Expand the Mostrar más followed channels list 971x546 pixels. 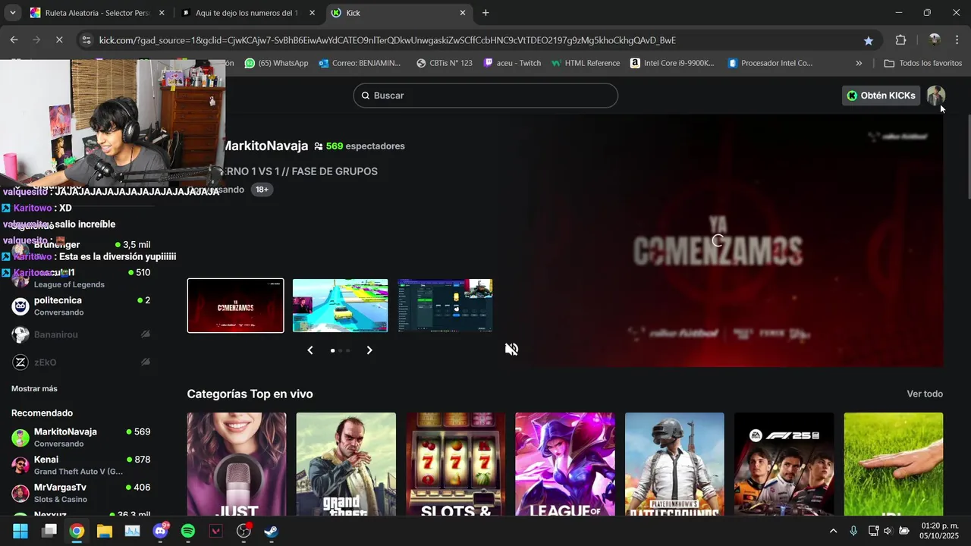pos(34,389)
